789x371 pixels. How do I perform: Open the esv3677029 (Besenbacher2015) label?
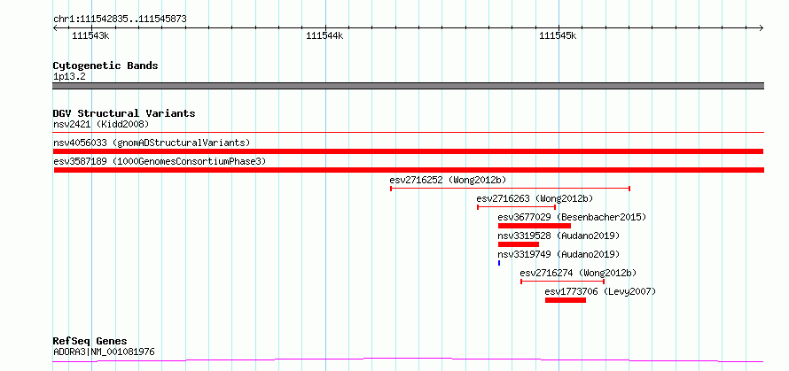pyautogui.click(x=572, y=217)
